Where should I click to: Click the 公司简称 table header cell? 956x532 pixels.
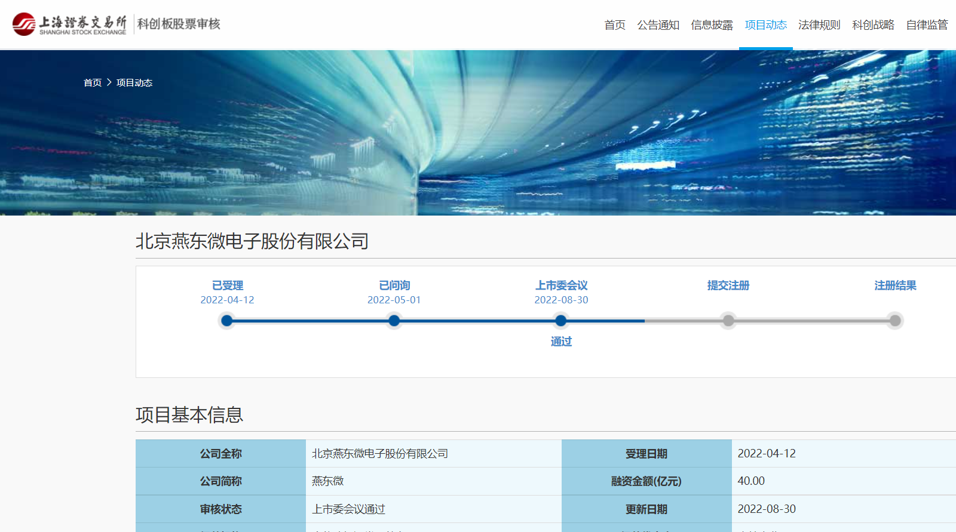pos(220,481)
